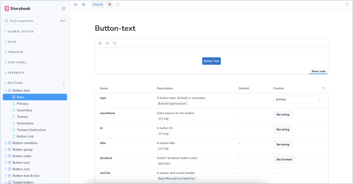This screenshot has width=353, height=184.
Task: Toggle the background image toolbar icon
Action: tap(76, 5)
